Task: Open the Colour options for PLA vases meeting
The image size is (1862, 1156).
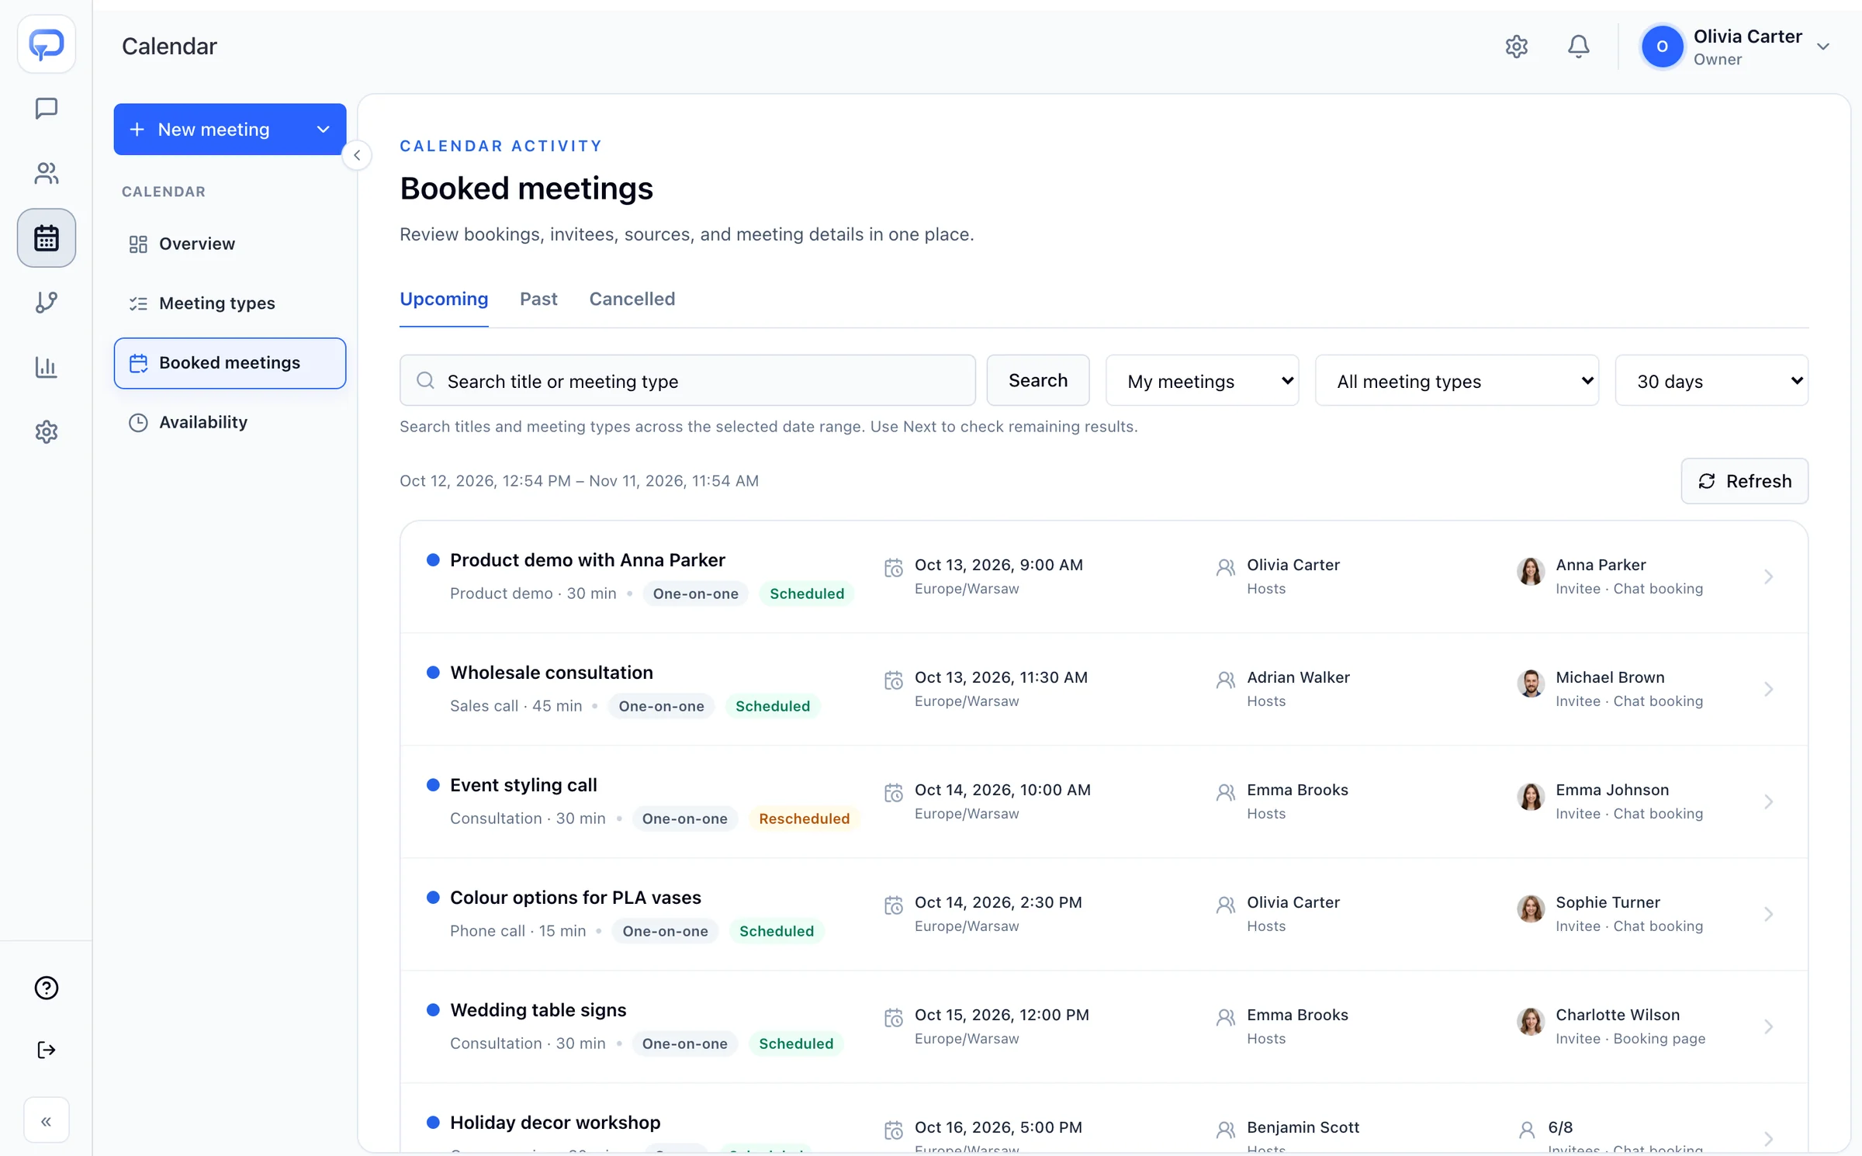Action: (x=1103, y=914)
